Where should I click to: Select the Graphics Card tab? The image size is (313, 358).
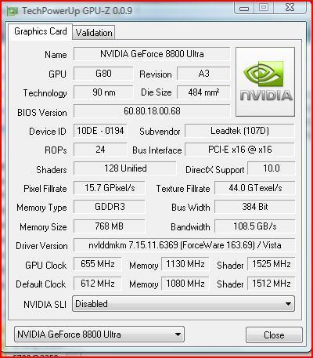40,31
